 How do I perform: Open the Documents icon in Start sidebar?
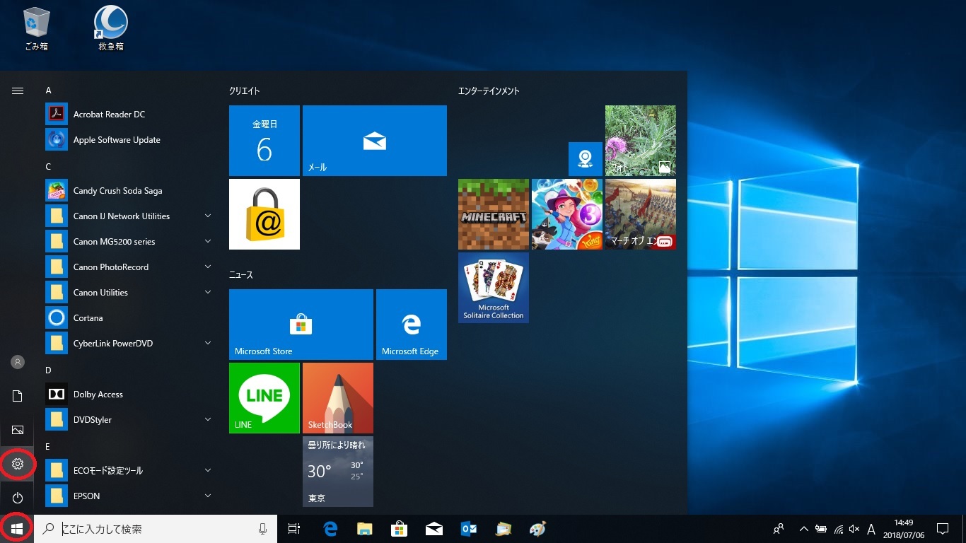click(x=18, y=396)
